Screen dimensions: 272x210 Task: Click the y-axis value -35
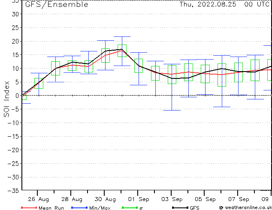click(13, 191)
